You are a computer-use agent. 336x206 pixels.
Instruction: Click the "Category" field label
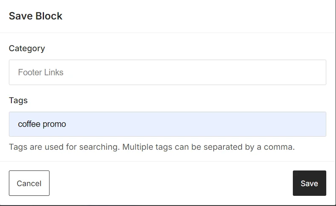click(27, 48)
